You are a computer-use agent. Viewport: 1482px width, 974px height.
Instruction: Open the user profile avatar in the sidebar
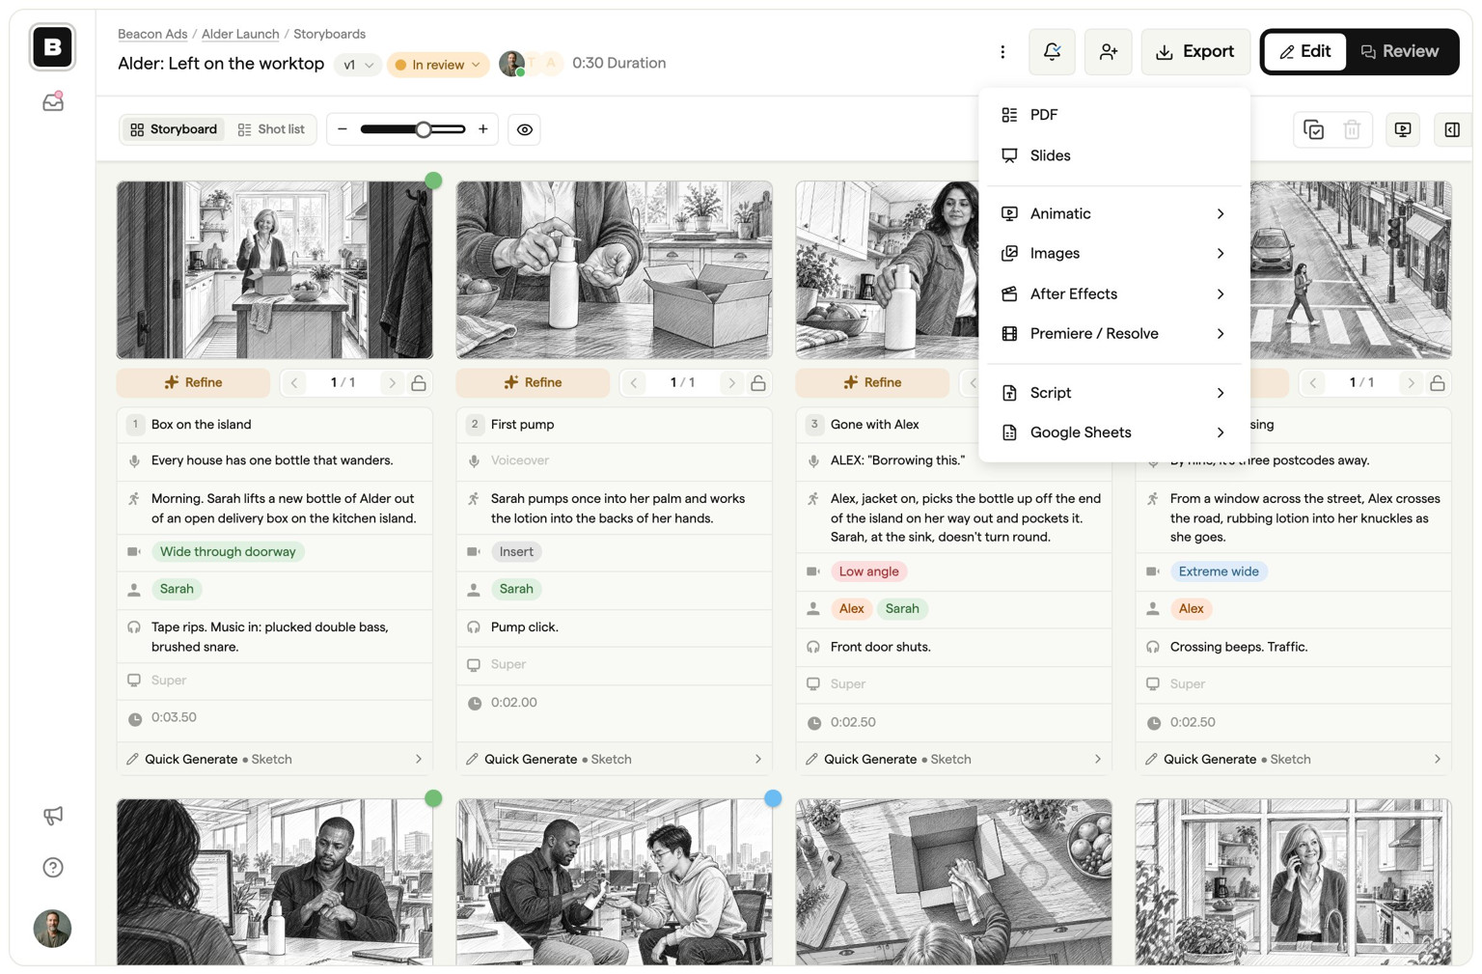point(53,928)
